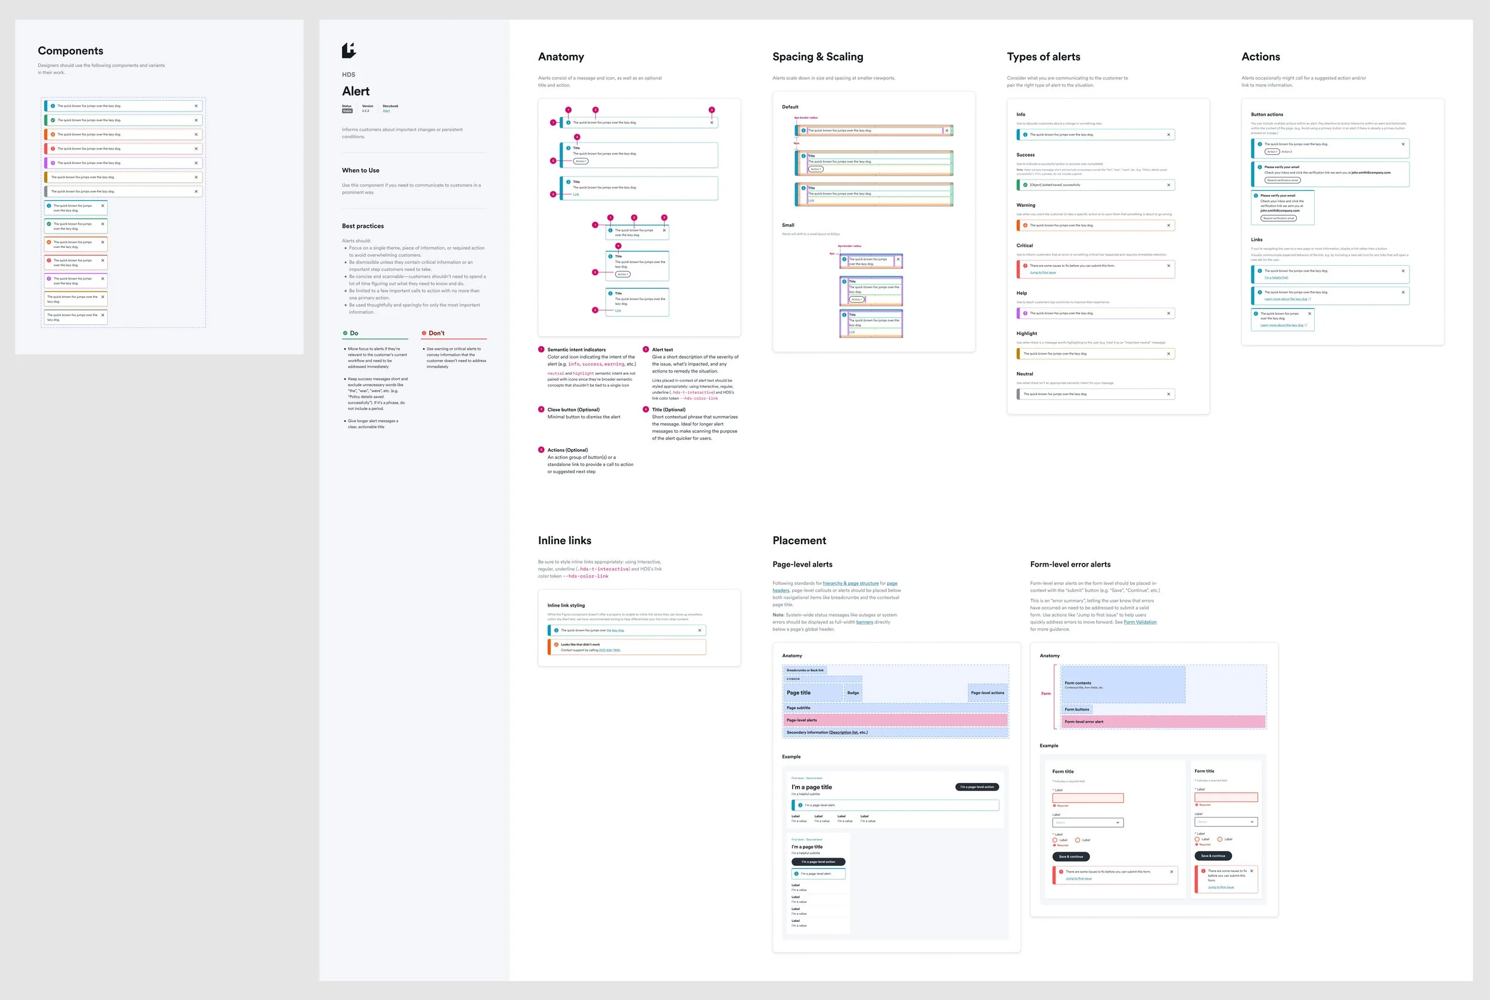Click the green checkmark icon on the Success alert

pyautogui.click(x=1025, y=185)
